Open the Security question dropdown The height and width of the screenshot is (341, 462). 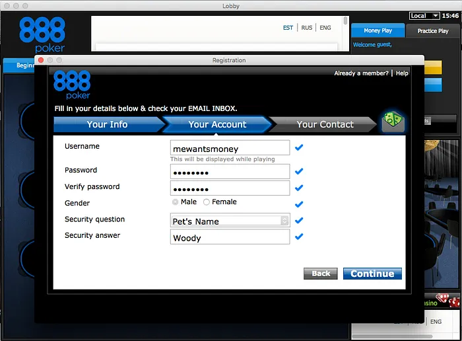pyautogui.click(x=230, y=221)
